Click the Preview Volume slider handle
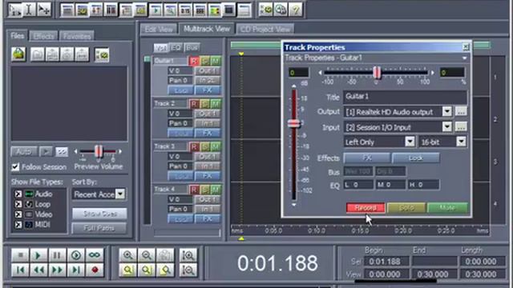 coord(99,151)
